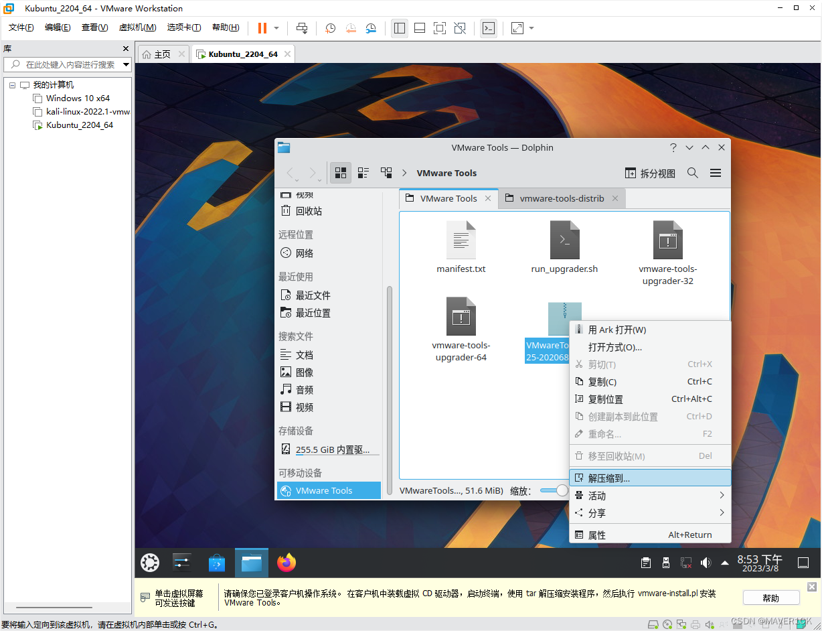Pause the virtual machine with the orange button
The height and width of the screenshot is (631, 822).
tap(262, 28)
